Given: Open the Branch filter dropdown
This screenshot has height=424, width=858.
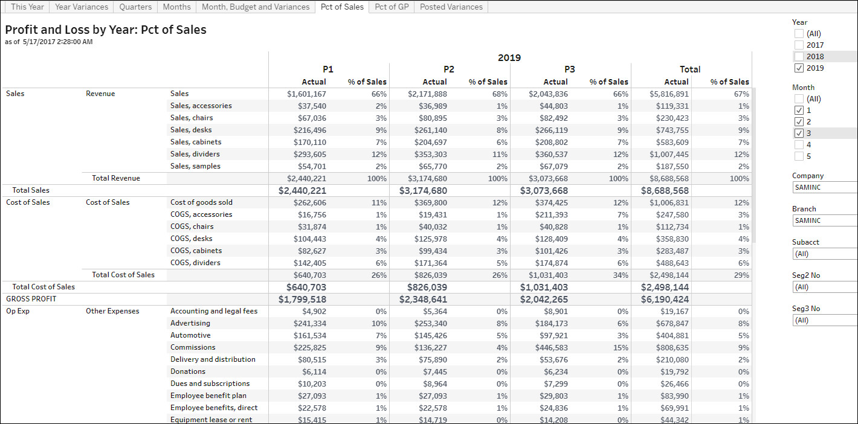Looking at the screenshot, I should (825, 220).
